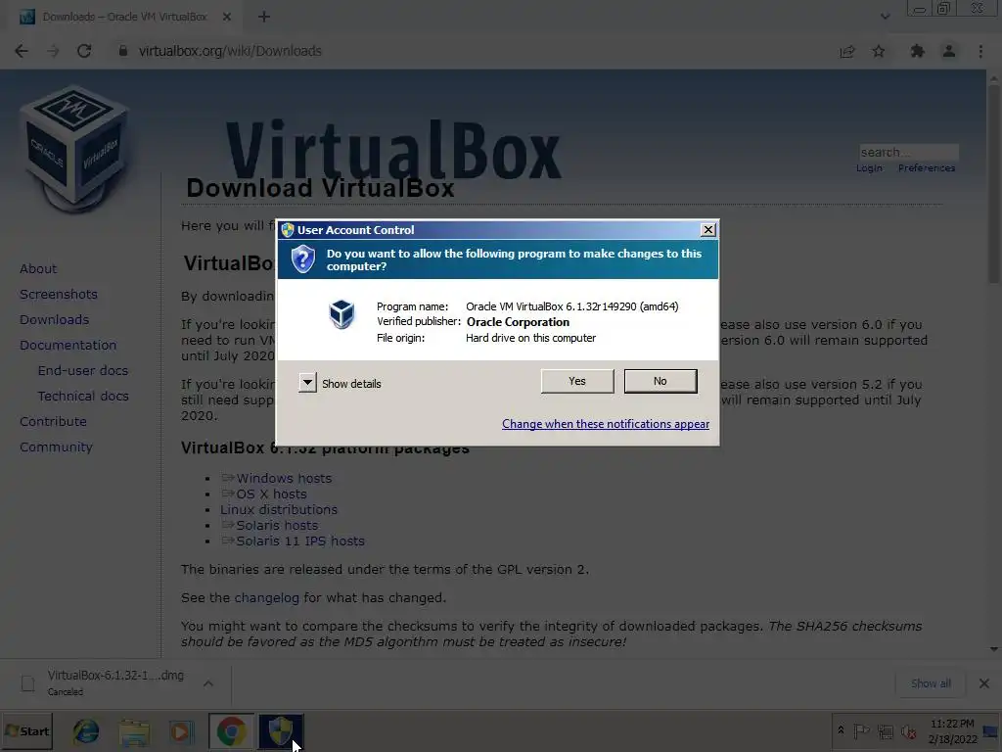Open a new tab with plus button
This screenshot has height=752, width=1002.
[264, 18]
